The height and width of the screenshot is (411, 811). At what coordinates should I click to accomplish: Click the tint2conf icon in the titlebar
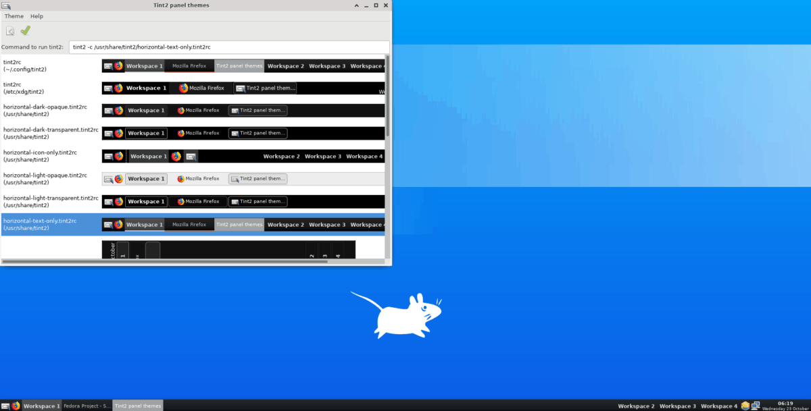pyautogui.click(x=7, y=5)
